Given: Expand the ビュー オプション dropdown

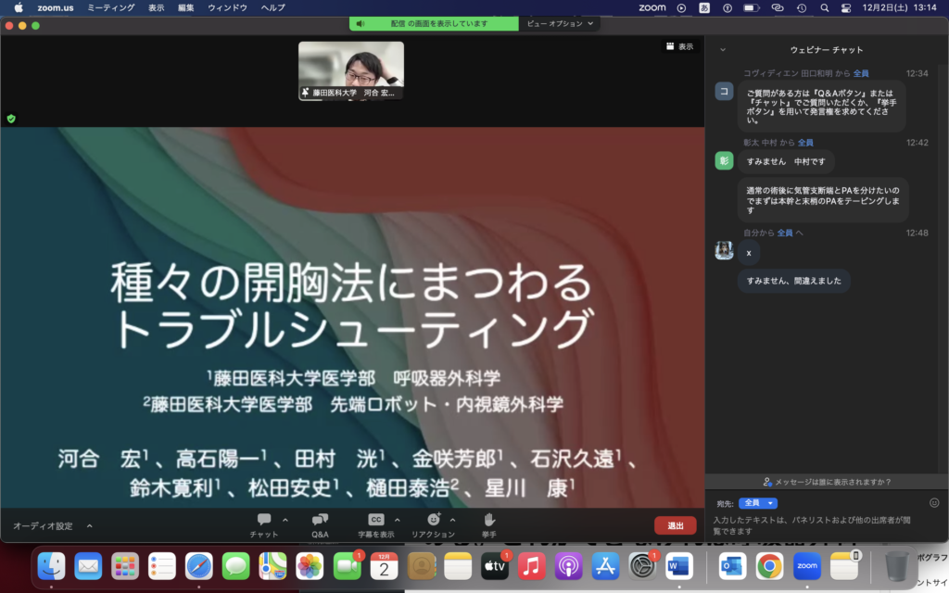Looking at the screenshot, I should [561, 23].
